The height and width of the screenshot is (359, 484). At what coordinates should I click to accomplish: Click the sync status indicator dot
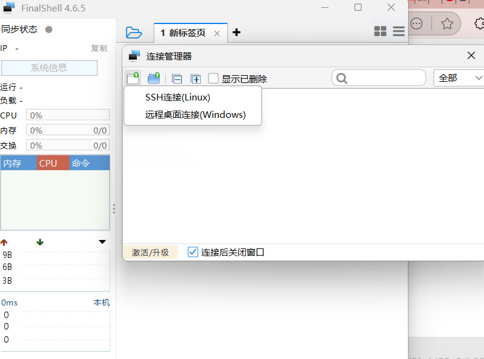pos(49,29)
